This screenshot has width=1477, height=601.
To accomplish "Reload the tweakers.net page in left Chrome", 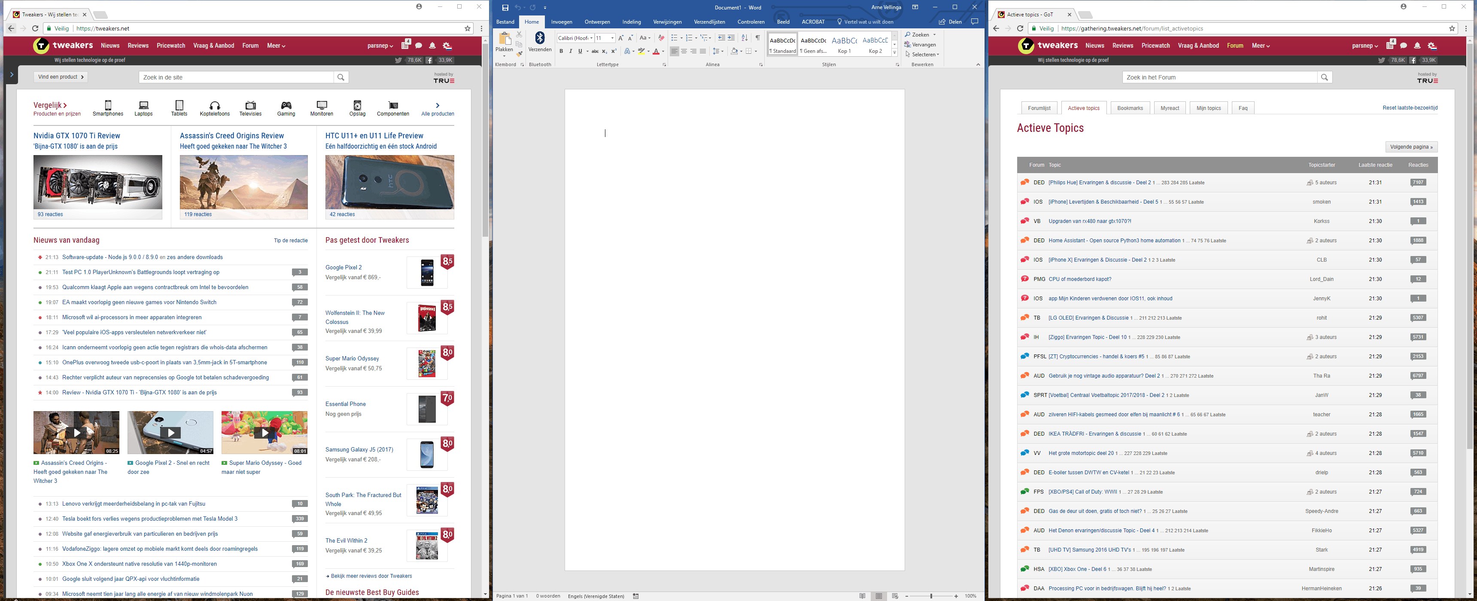I will pyautogui.click(x=35, y=28).
